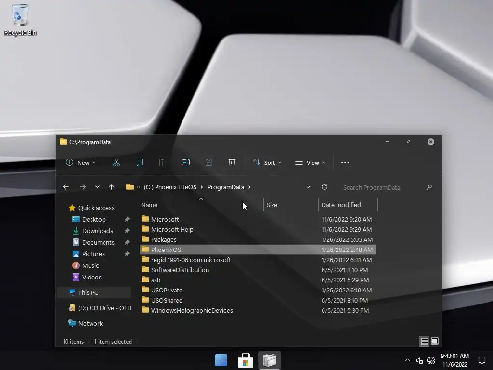Expand chevron after ProgramData breadcrumb
This screenshot has width=493, height=370.
(x=249, y=187)
